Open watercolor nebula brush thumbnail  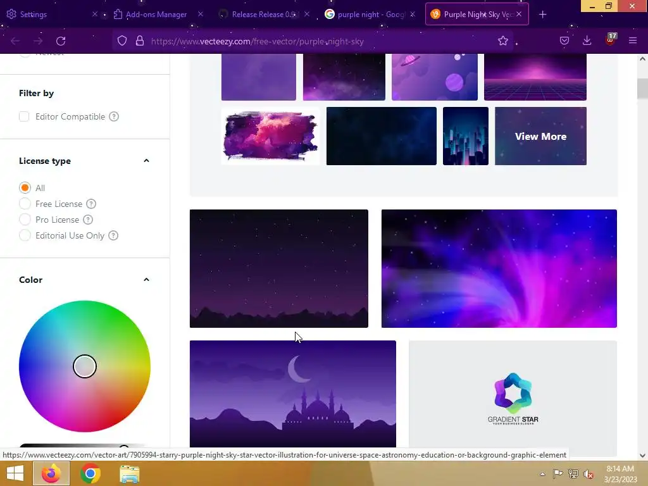point(270,136)
